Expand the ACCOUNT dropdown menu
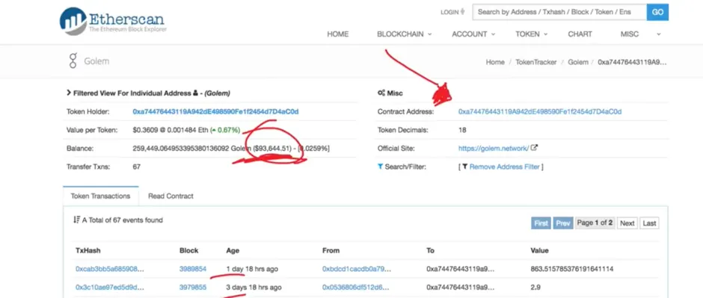Screen dimensions: 703x298 pyautogui.click(x=473, y=34)
